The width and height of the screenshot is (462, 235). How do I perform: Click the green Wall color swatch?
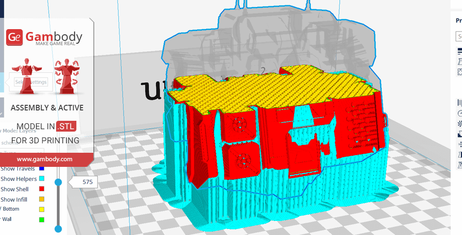pyautogui.click(x=41, y=219)
